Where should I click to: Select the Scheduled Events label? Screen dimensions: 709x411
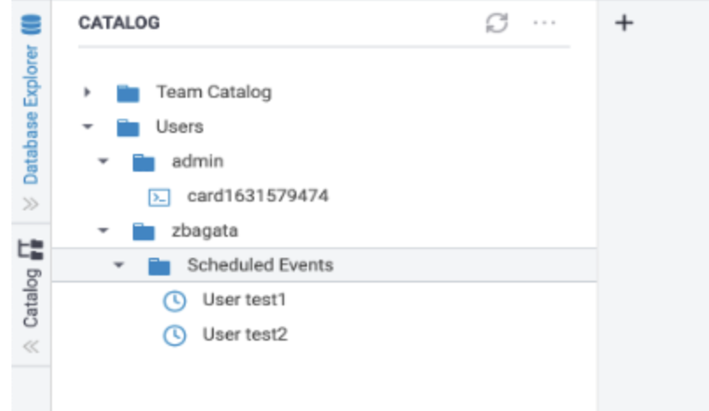click(x=260, y=265)
